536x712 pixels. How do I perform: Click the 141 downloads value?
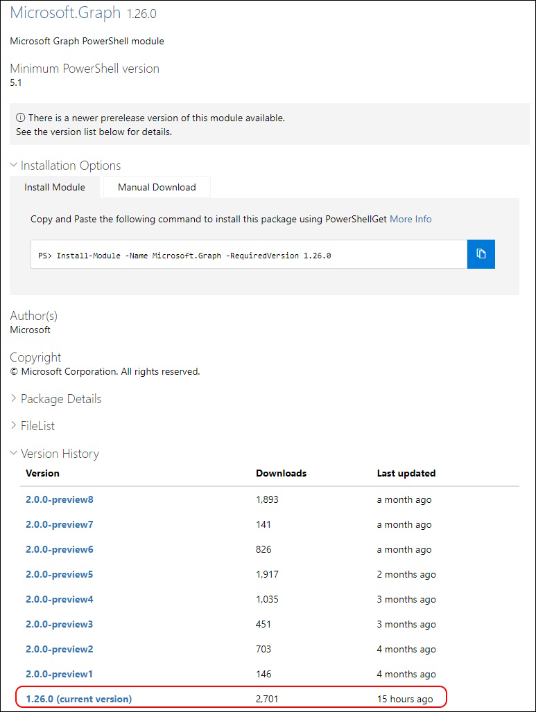[263, 524]
